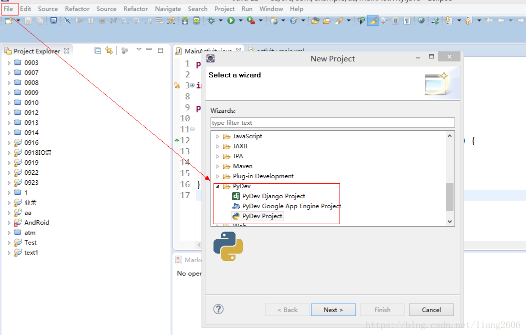Image resolution: width=526 pixels, height=335 pixels.
Task: Open the Run dropdown arrow
Action: (240, 21)
